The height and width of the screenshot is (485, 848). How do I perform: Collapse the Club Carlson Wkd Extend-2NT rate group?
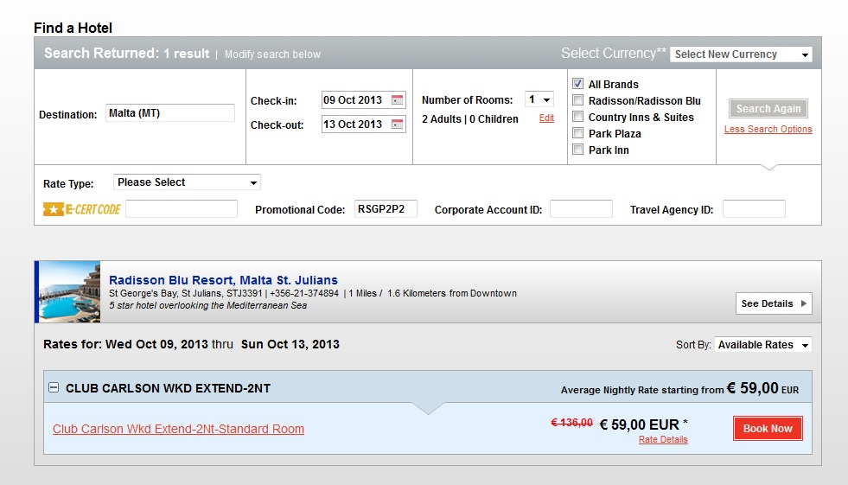54,387
